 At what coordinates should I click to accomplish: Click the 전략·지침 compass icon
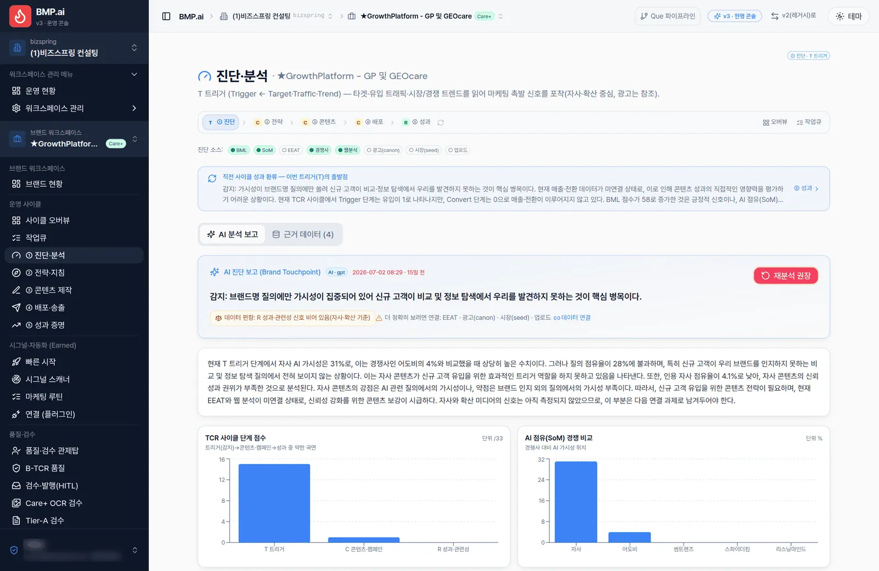16,273
